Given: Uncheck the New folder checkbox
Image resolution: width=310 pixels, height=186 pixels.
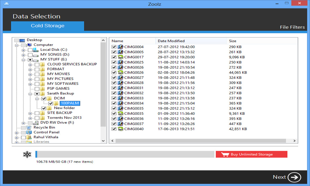Looking at the screenshot, I should point(44,108).
